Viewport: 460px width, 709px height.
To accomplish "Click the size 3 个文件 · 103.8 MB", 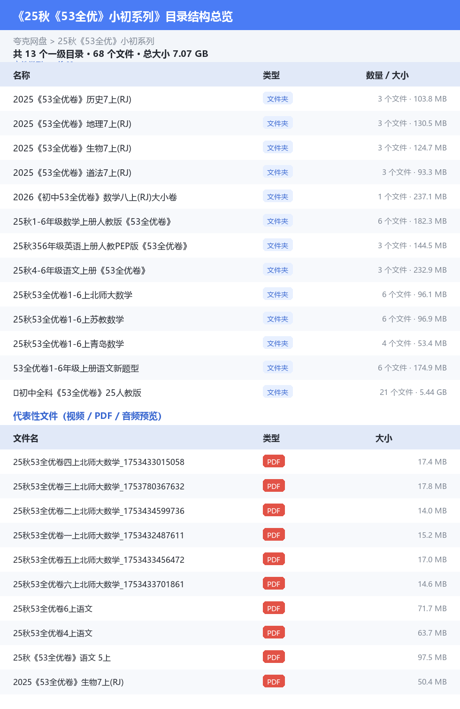I will point(412,99).
